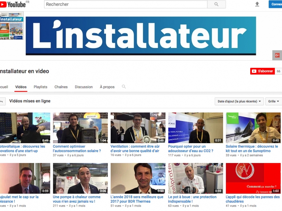Click '37 vues • il y a 6 jours'
Image resolution: width=282 pixels, height=211 pixels.
pos(68,155)
